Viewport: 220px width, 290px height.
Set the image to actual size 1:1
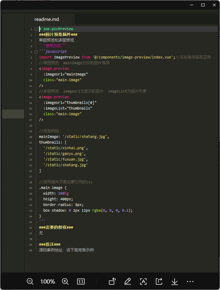pyautogui.click(x=81, y=281)
